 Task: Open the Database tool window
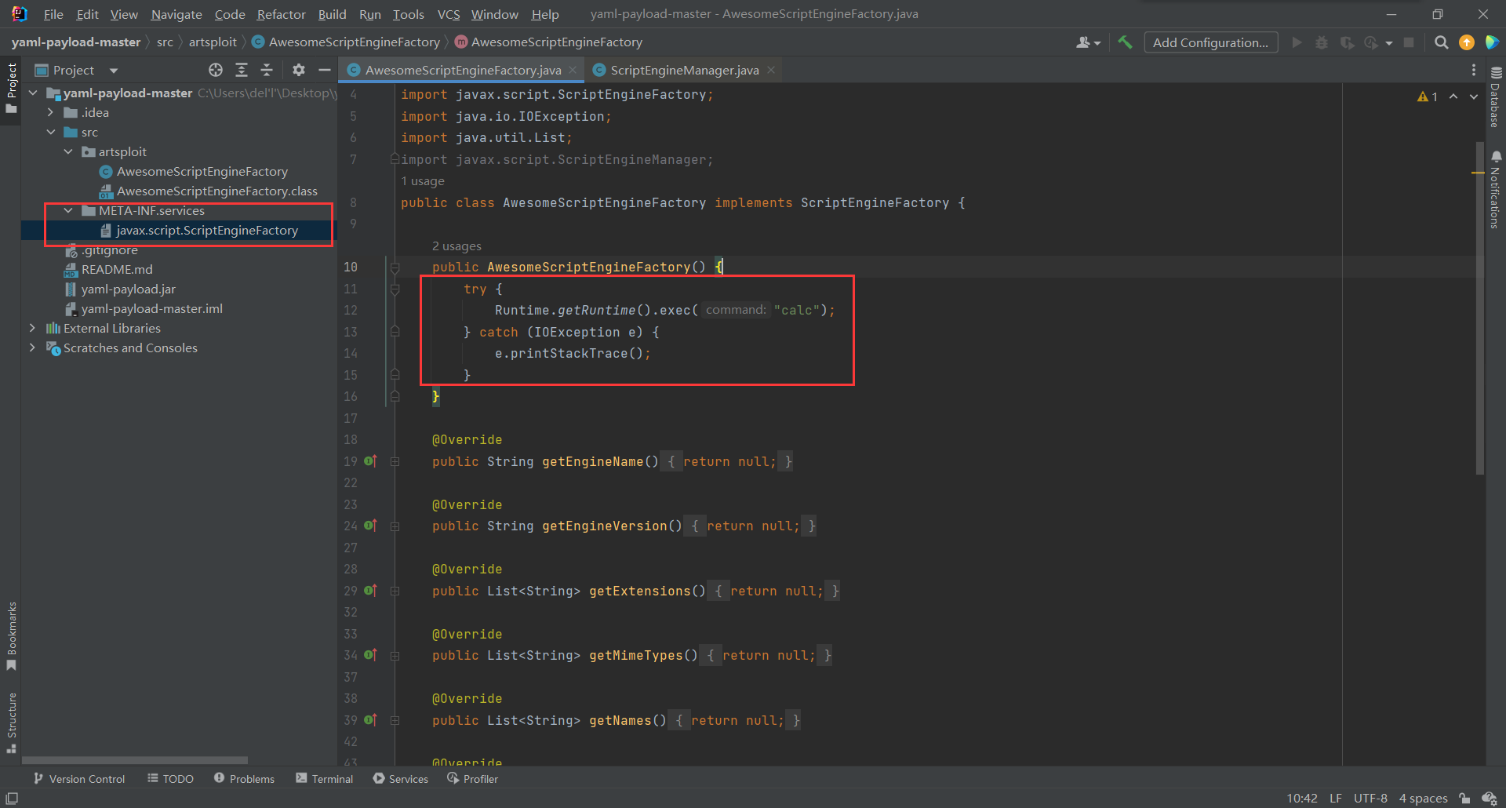[x=1496, y=97]
